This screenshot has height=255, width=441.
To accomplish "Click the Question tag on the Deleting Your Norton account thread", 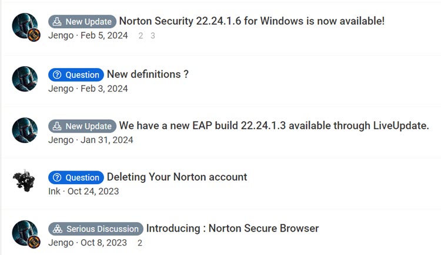I will click(76, 178).
